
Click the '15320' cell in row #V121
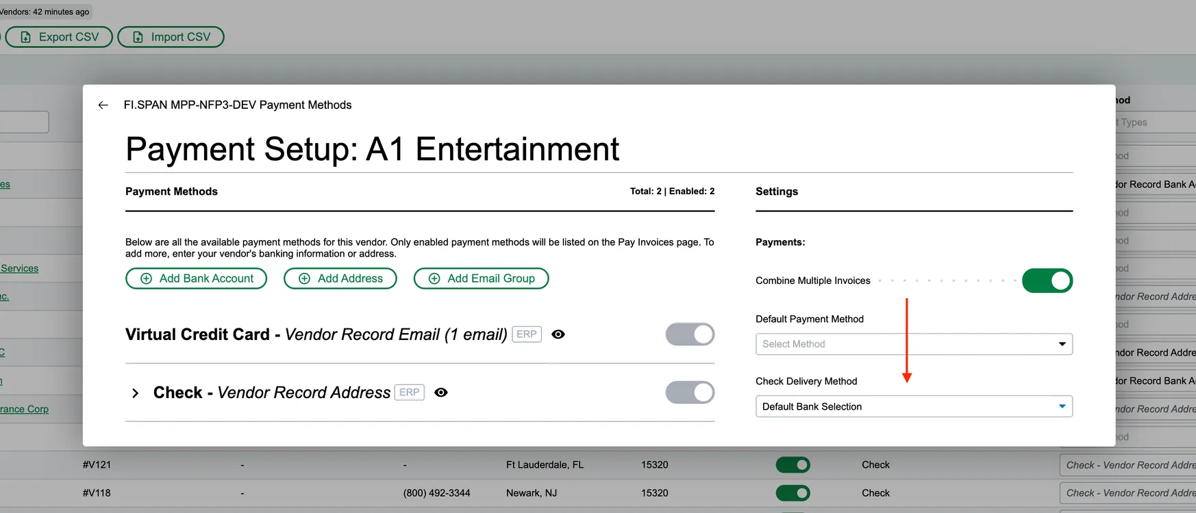tap(655, 465)
